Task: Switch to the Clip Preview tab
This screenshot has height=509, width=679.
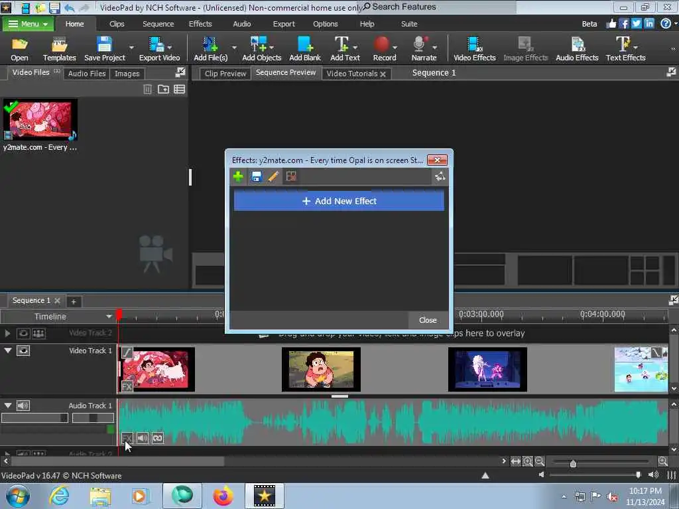Action: 225,74
